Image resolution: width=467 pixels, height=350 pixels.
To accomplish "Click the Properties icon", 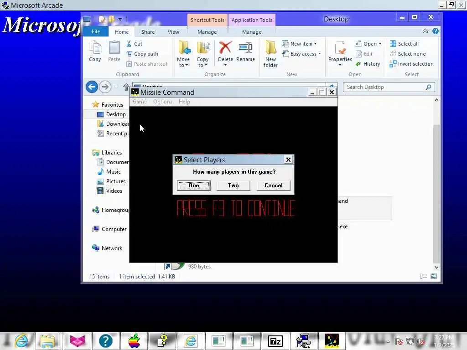I will [340, 48].
